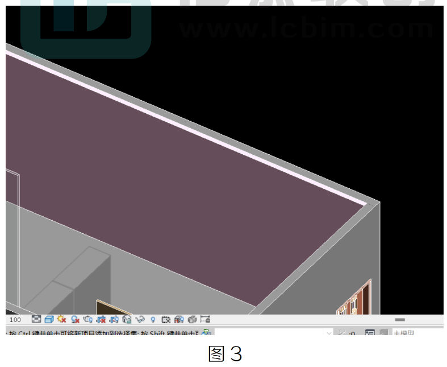
Task: Toggle Reveal Constraints icon
Action: point(205,319)
